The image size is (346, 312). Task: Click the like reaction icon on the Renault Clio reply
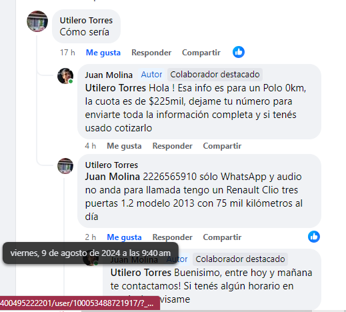pos(314,237)
